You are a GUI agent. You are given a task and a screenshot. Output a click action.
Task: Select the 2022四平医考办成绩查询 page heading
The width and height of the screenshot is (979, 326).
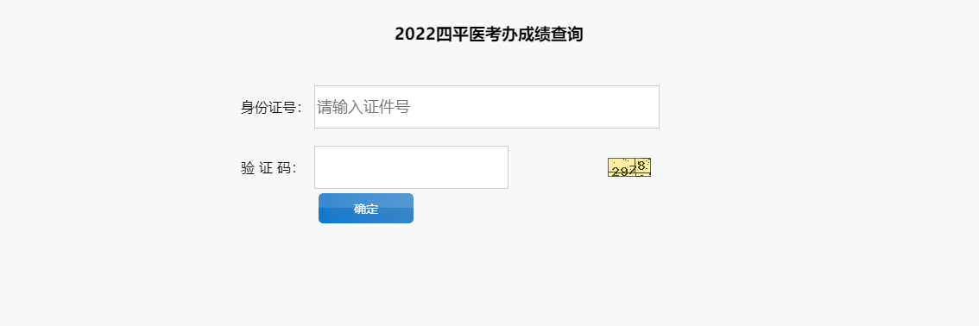click(x=489, y=34)
